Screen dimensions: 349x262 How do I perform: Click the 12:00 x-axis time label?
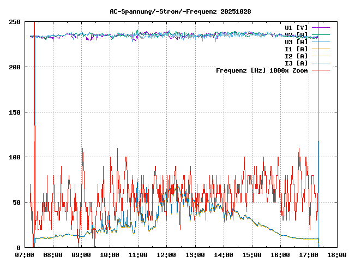166,255
